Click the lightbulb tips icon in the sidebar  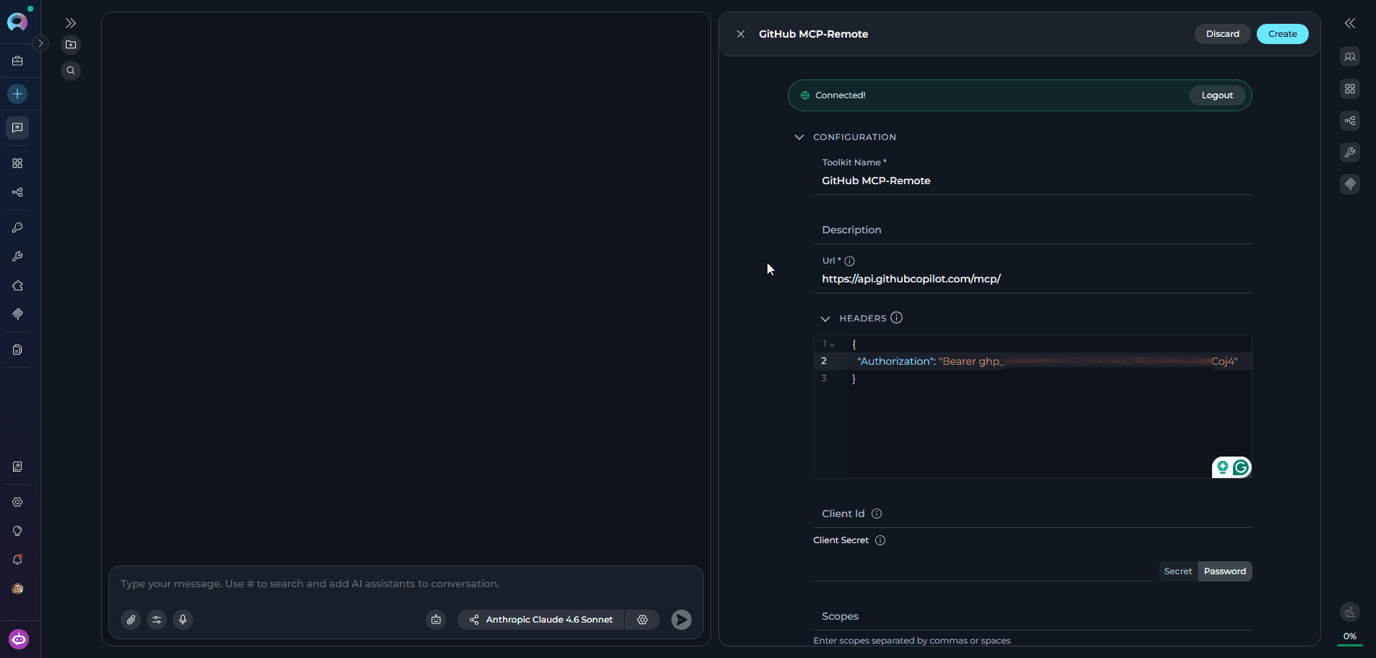click(17, 531)
